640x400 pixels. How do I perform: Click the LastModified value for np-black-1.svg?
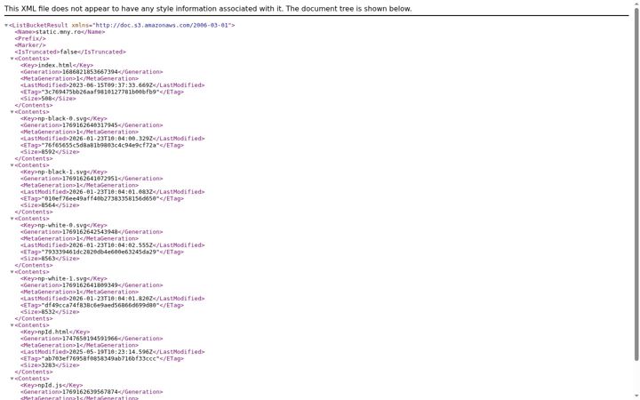[110, 192]
